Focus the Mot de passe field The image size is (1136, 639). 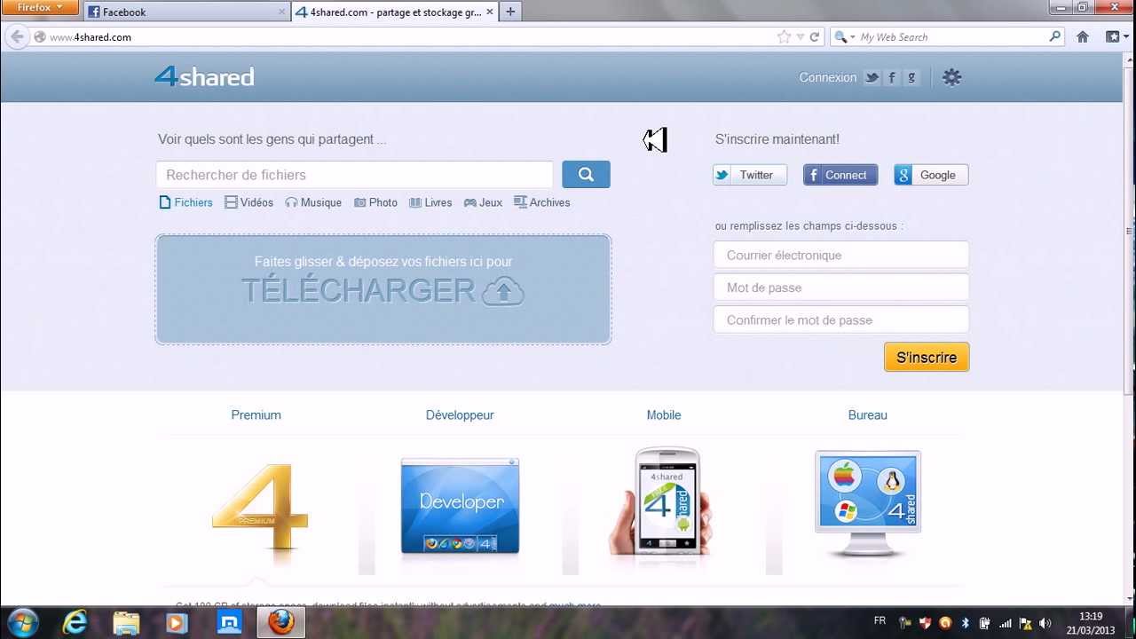840,288
